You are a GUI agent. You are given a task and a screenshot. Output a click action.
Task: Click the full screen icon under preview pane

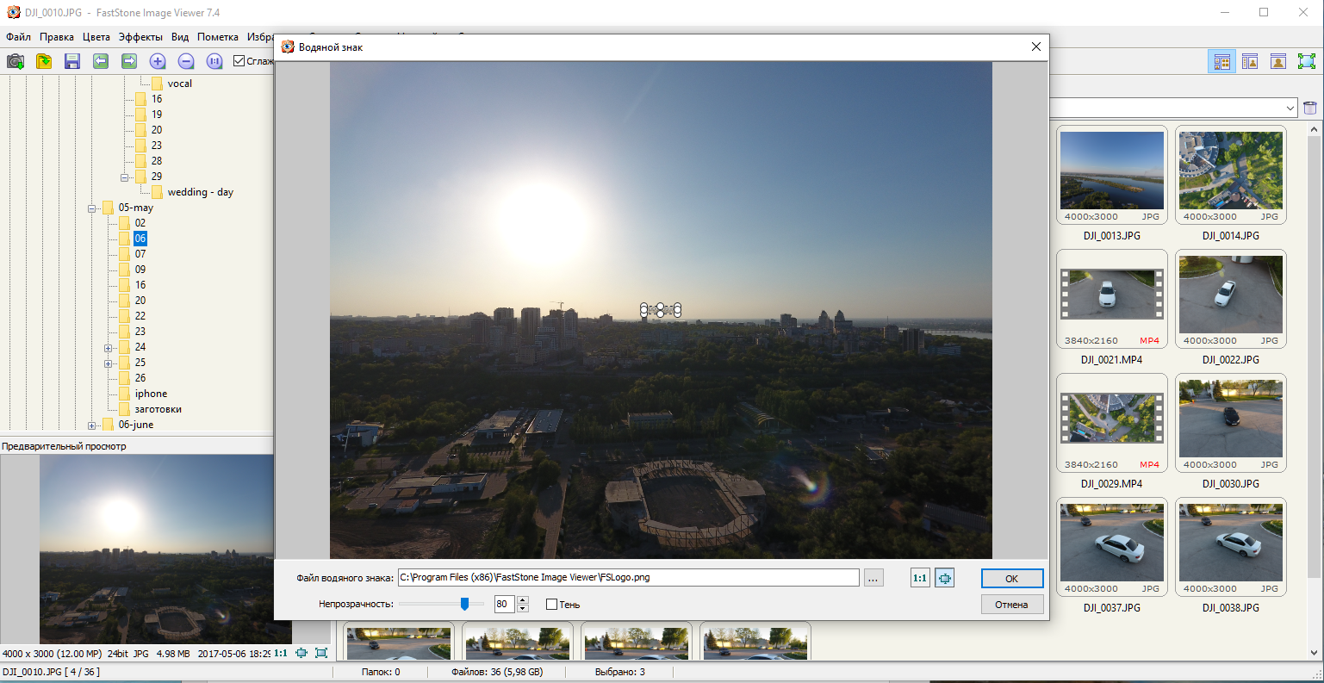[321, 653]
